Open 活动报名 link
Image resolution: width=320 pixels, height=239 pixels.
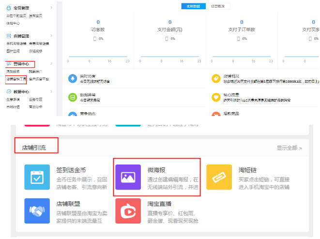point(13,72)
